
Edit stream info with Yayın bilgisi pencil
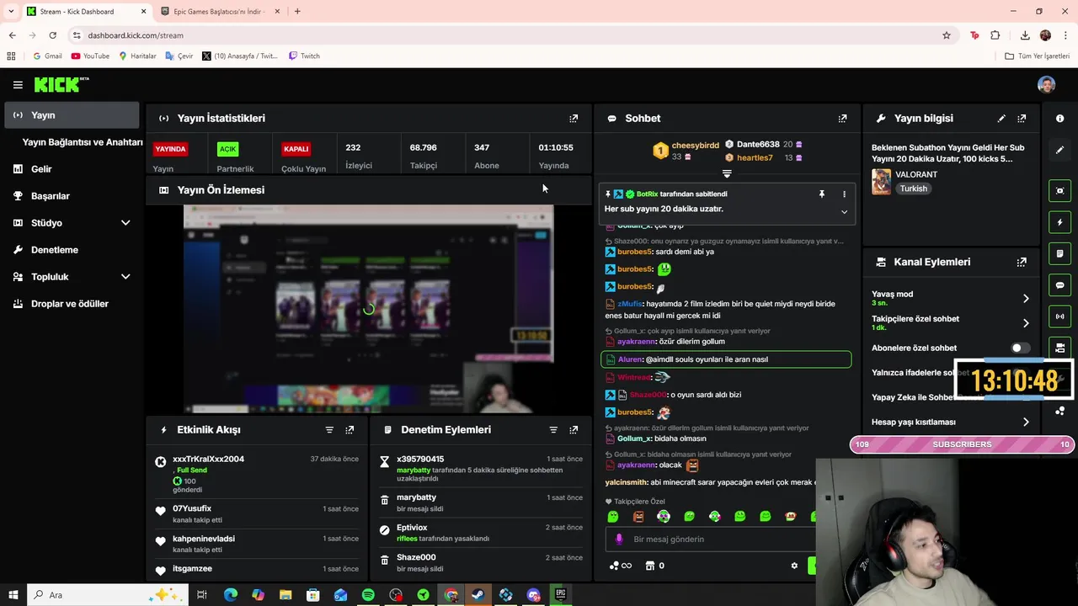coord(1001,119)
